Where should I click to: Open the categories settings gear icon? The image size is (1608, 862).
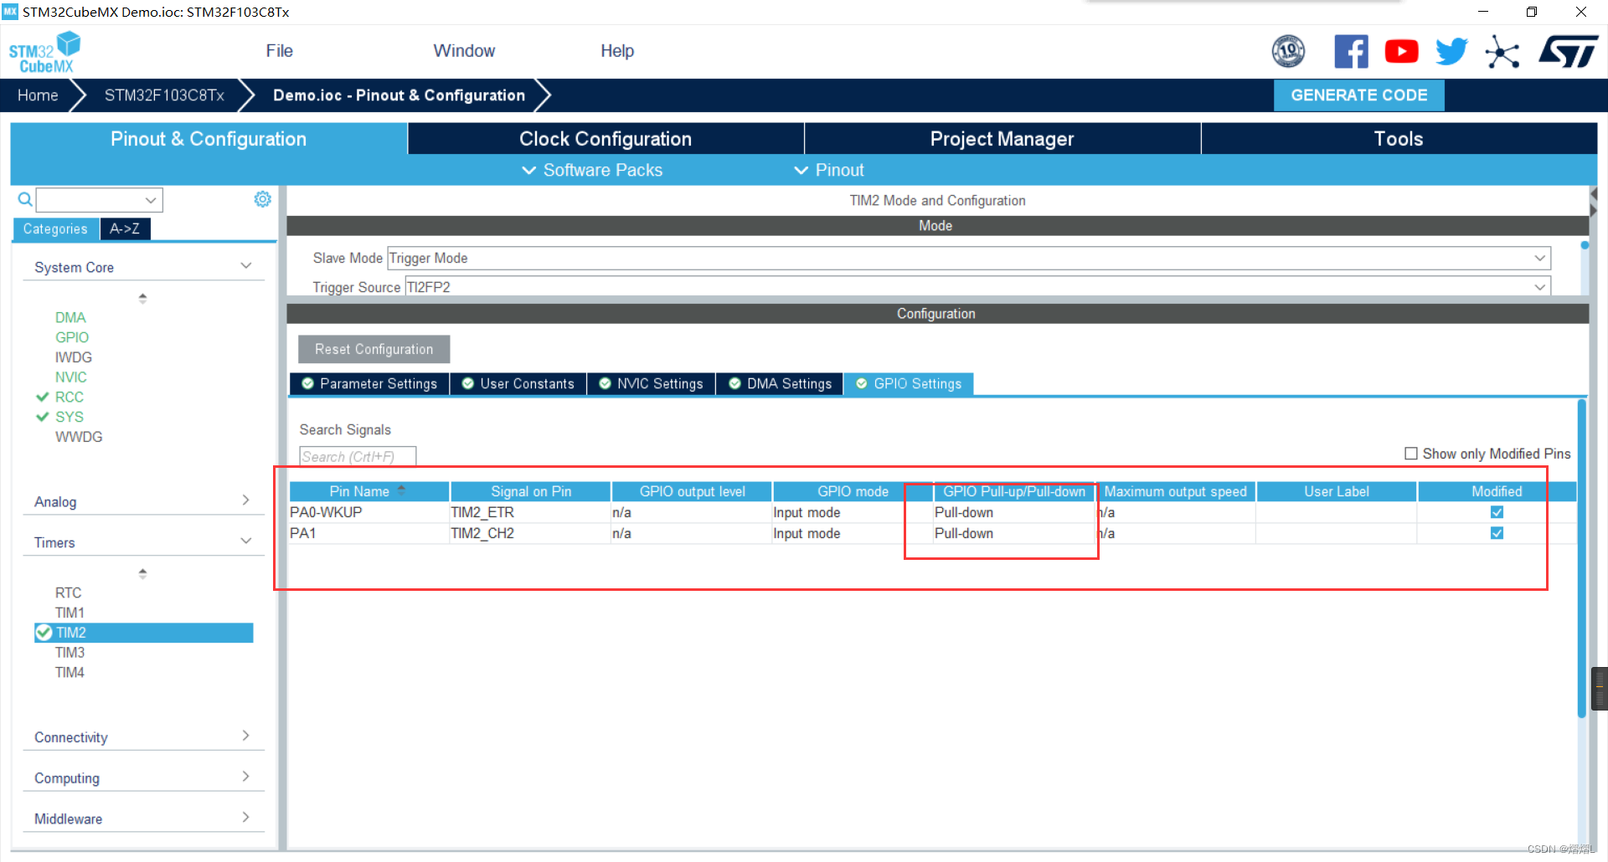point(262,199)
